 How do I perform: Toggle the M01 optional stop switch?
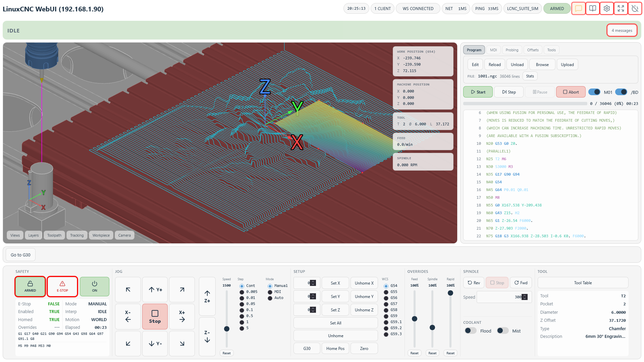594,92
